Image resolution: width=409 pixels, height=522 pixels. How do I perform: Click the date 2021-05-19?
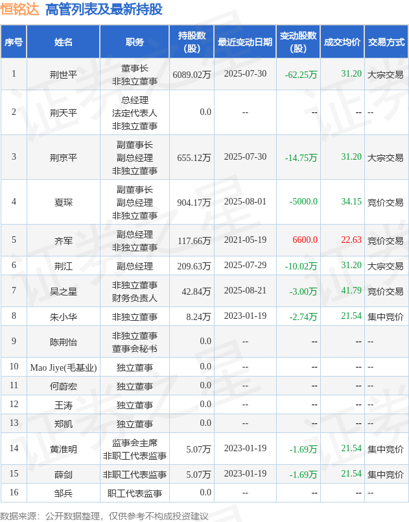pos(245,240)
